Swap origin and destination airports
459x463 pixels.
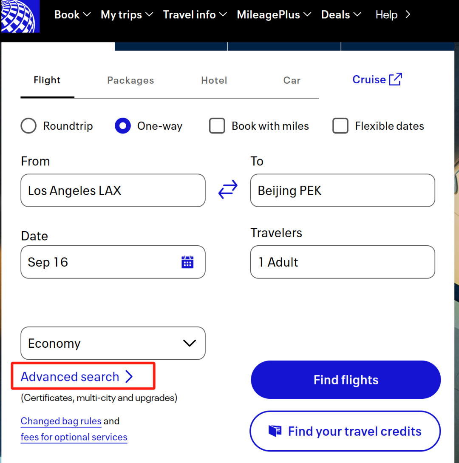click(228, 190)
